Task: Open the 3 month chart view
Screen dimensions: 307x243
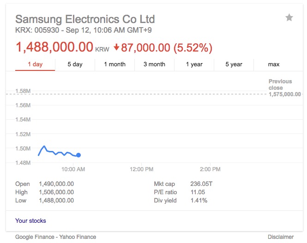Action: (154, 64)
